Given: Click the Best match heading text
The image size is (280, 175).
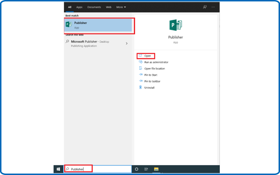Looking at the screenshot, I should [x=72, y=16].
